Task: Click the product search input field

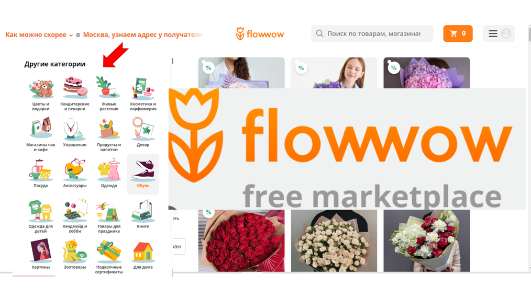Action: (x=372, y=33)
